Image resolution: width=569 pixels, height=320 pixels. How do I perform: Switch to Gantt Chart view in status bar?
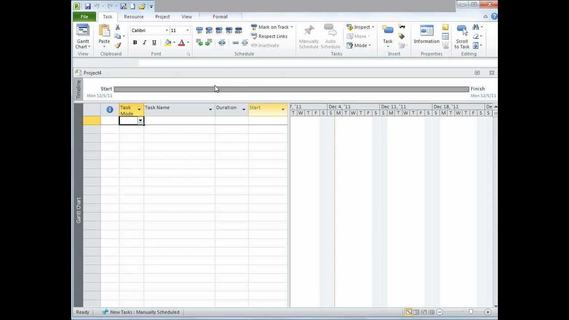[x=409, y=312]
